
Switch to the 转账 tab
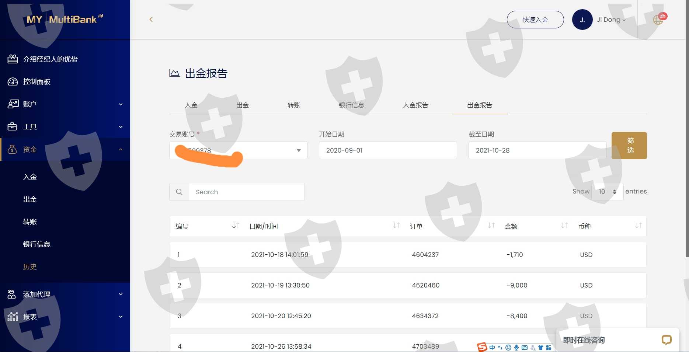294,105
